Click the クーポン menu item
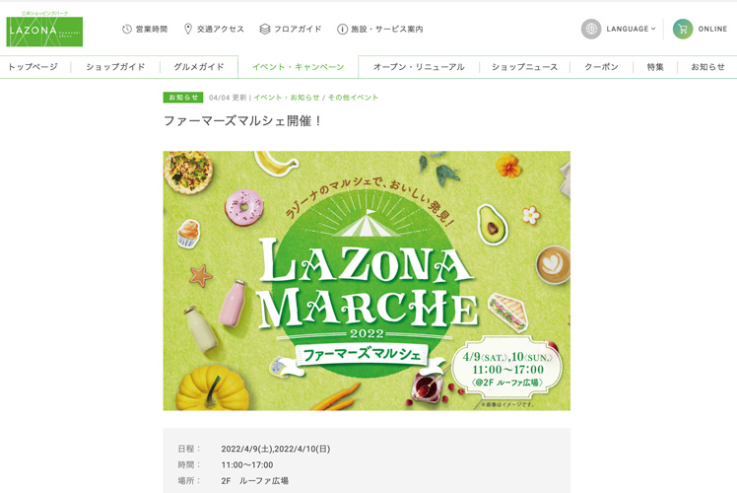 601,67
